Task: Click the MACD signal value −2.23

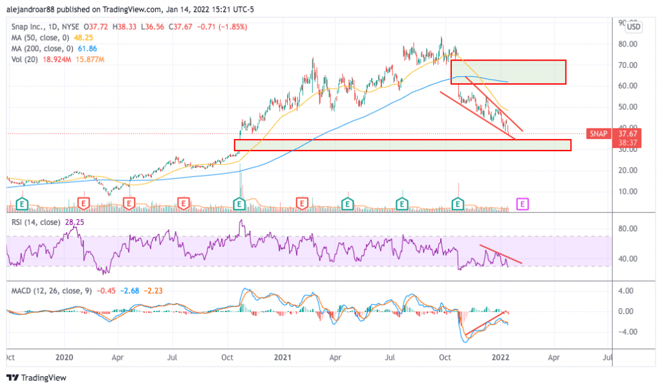Action: [153, 291]
